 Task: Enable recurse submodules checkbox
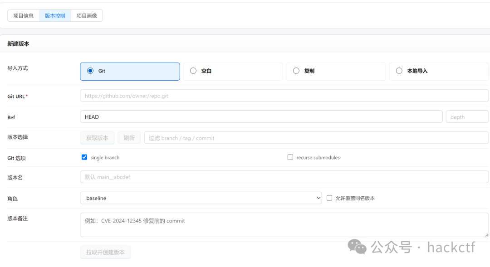click(x=290, y=157)
